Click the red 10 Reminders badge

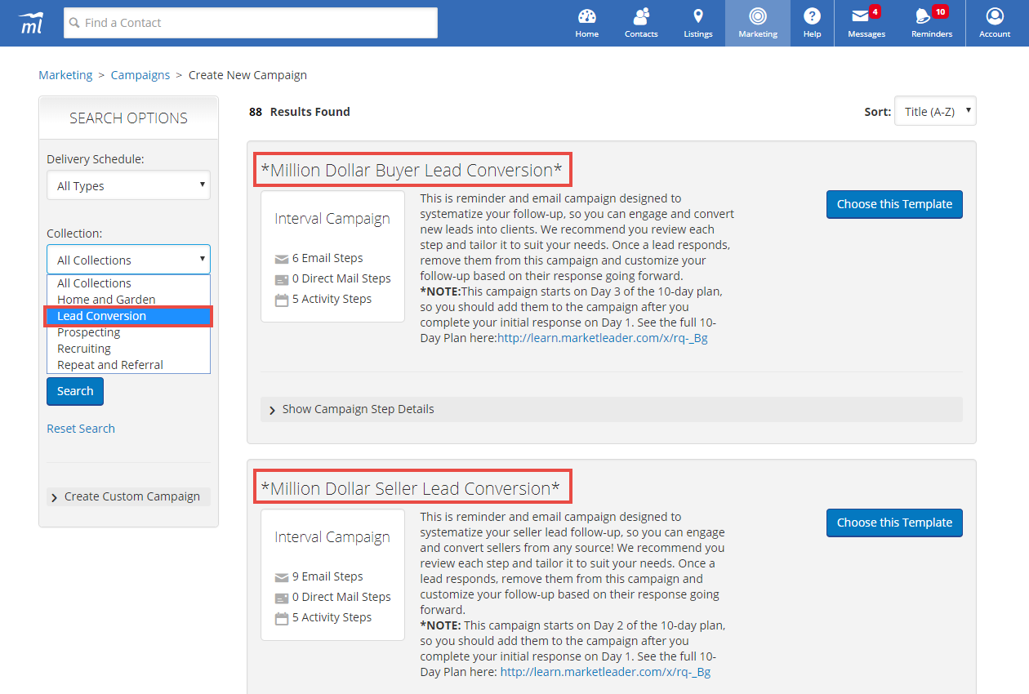[940, 11]
